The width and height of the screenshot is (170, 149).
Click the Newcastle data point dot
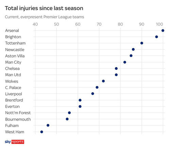133,49
